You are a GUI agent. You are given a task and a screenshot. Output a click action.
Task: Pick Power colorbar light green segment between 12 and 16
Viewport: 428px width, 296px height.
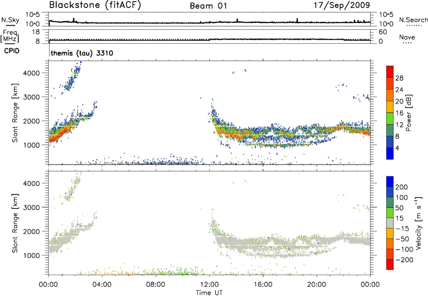coord(390,119)
